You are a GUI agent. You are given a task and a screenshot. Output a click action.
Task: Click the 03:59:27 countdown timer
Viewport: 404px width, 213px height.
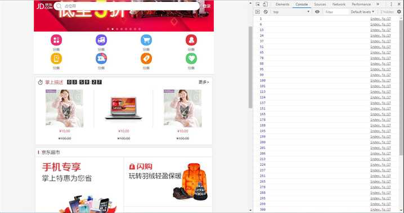84,82
